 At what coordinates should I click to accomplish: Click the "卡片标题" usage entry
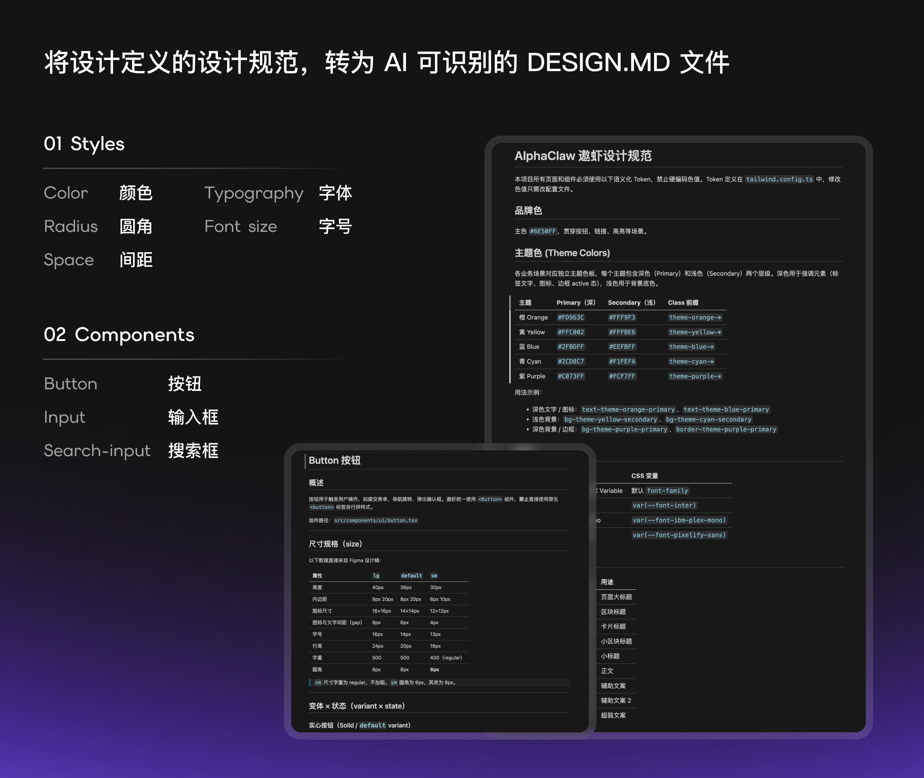(x=613, y=626)
